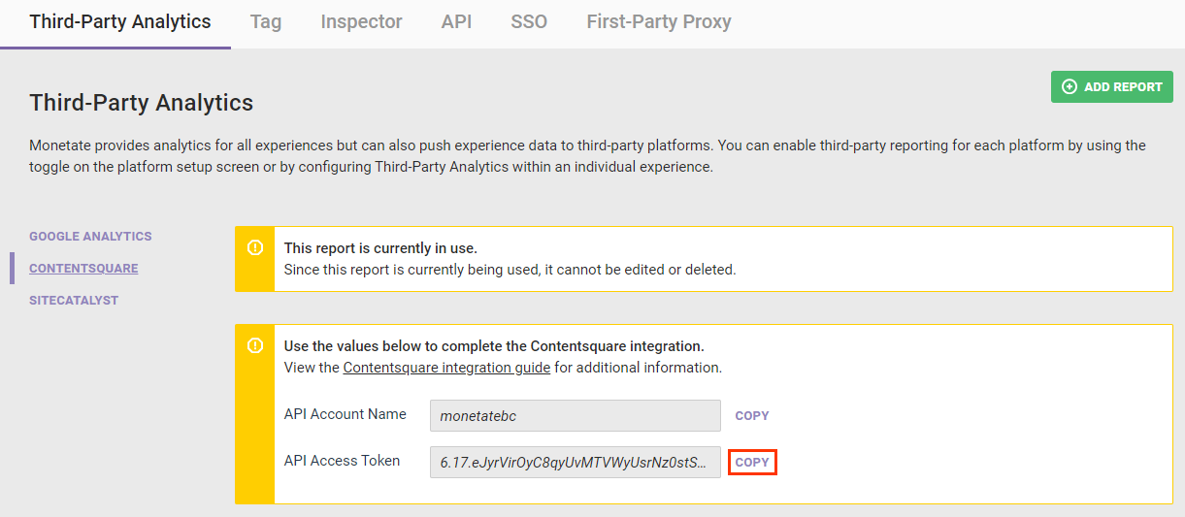
Task: Select CONTENTSQUARE in the sidebar
Action: 83,269
